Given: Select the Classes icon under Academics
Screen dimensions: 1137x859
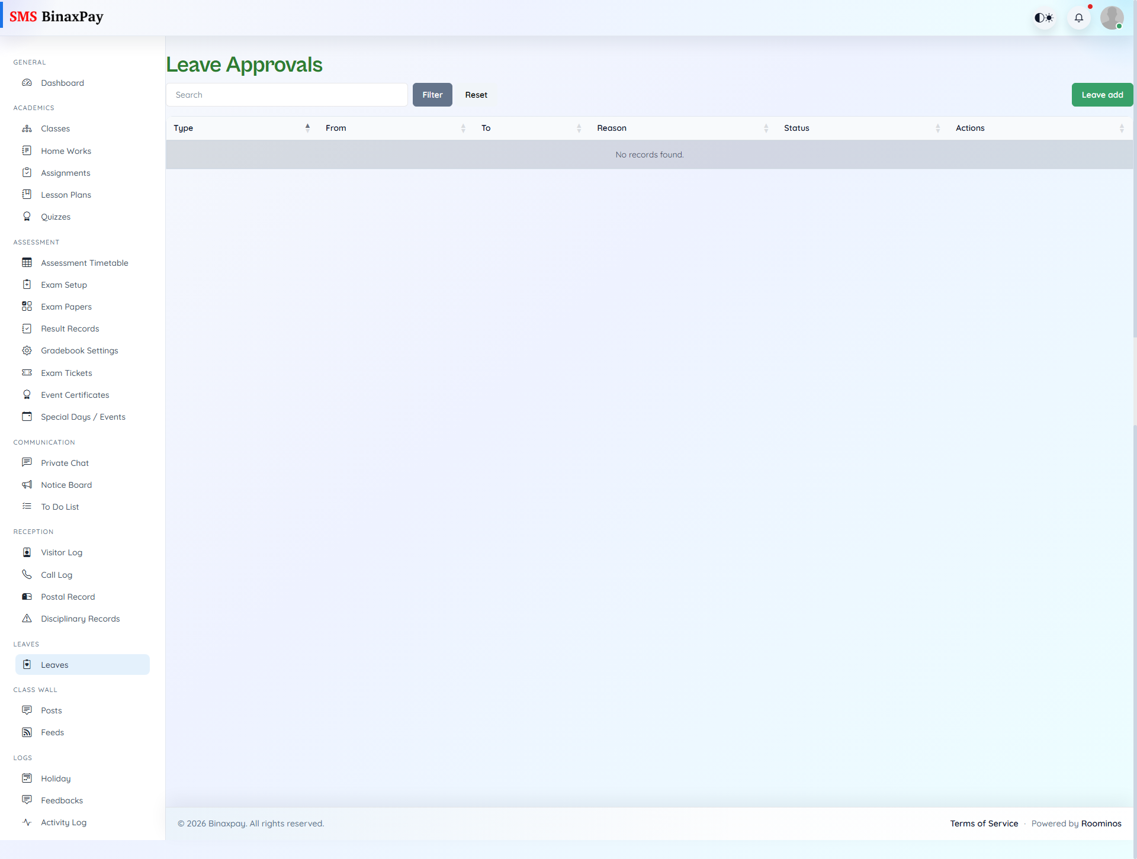Looking at the screenshot, I should tap(27, 128).
